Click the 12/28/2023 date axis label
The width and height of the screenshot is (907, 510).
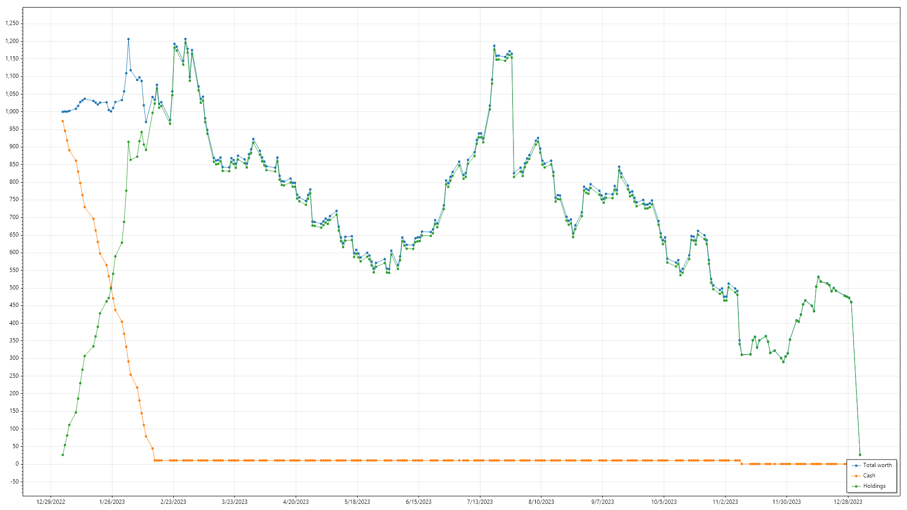coord(847,502)
